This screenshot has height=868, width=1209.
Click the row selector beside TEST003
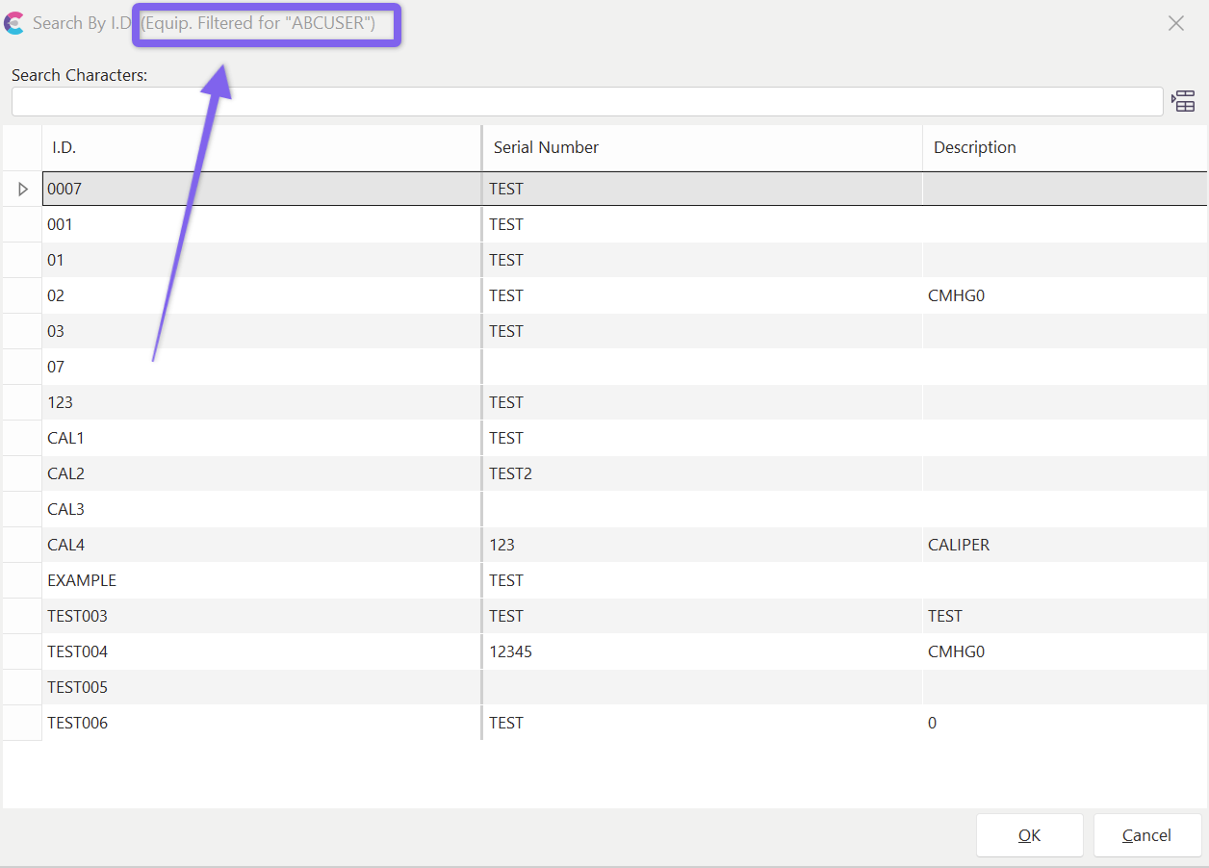pyautogui.click(x=22, y=616)
